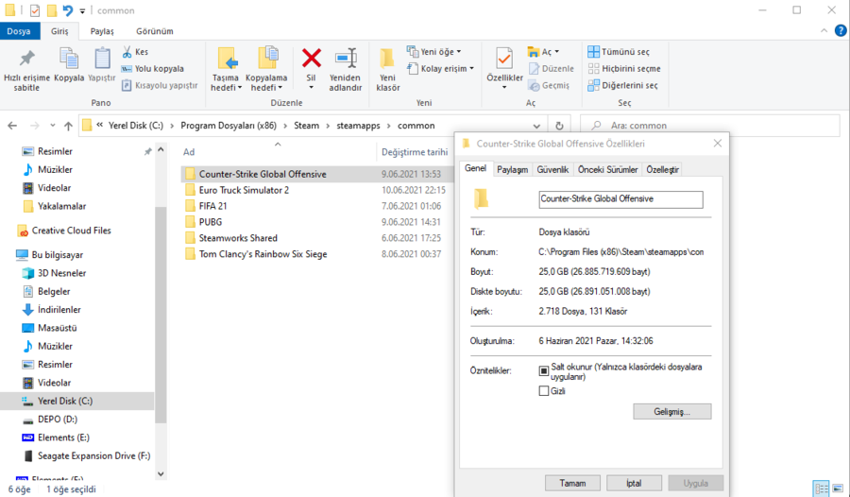850x497 pixels.
Task: Click the Back navigation arrow
Action: tap(12, 126)
